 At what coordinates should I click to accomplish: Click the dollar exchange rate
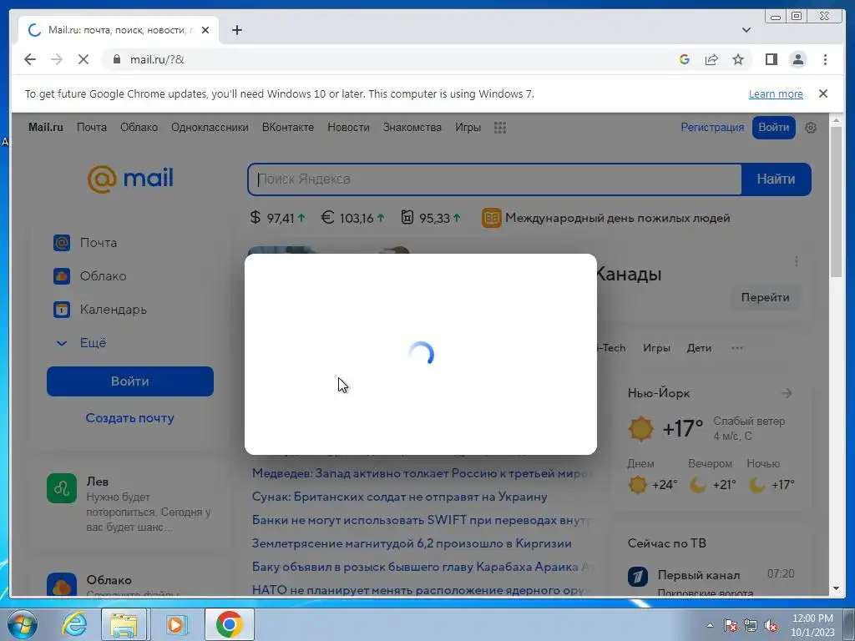click(277, 218)
